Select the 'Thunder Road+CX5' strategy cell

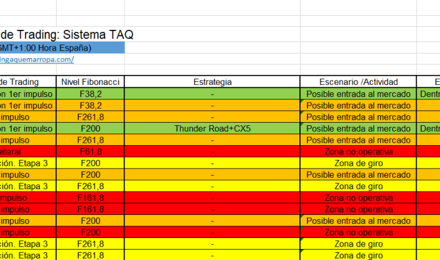(x=212, y=128)
